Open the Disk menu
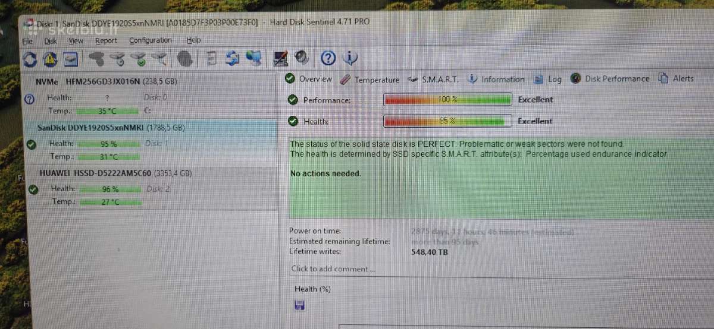This screenshot has height=329, width=714. (51, 41)
